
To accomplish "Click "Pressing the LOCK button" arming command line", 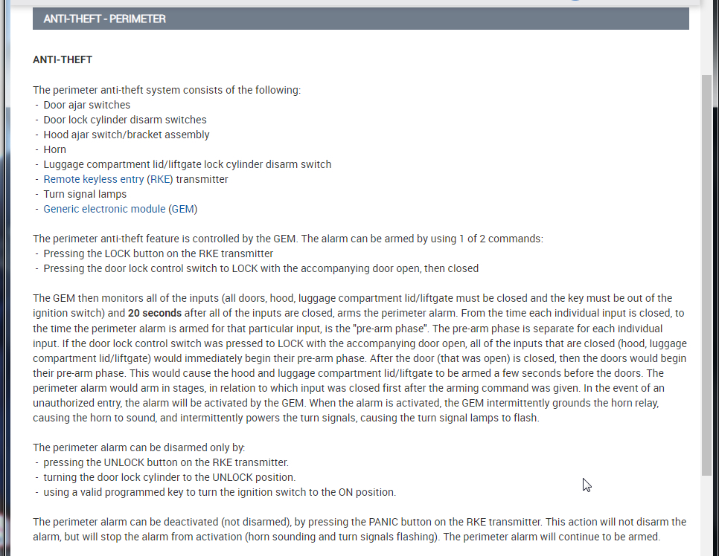I will pyautogui.click(x=158, y=253).
